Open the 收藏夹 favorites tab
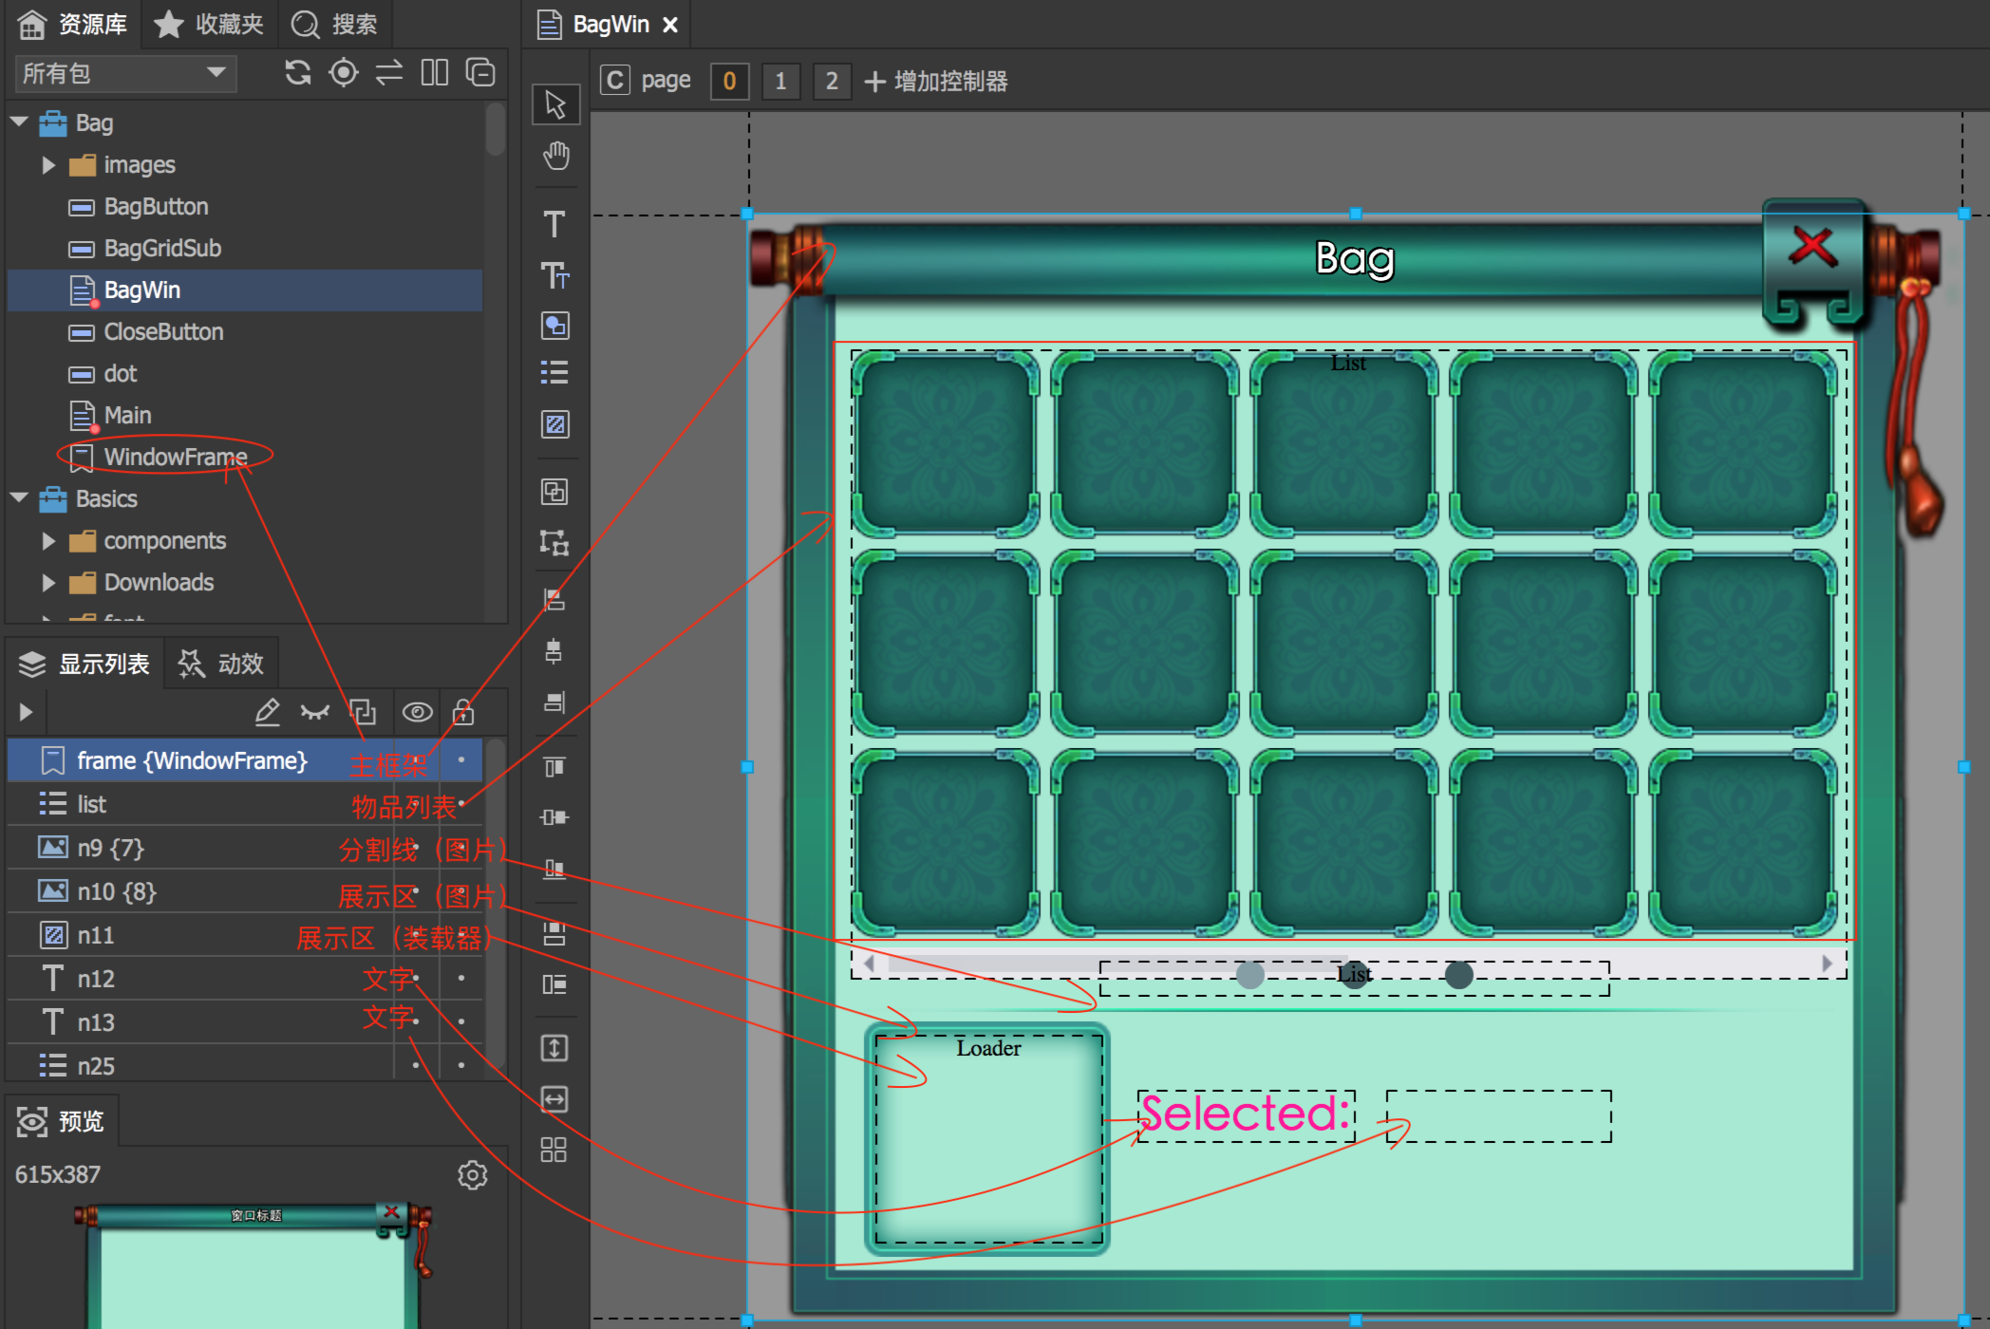The width and height of the screenshot is (1990, 1329). [210, 24]
